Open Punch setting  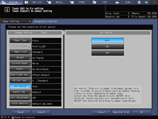[20, 69]
